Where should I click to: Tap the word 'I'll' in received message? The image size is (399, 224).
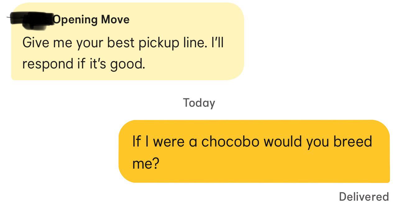tap(217, 42)
